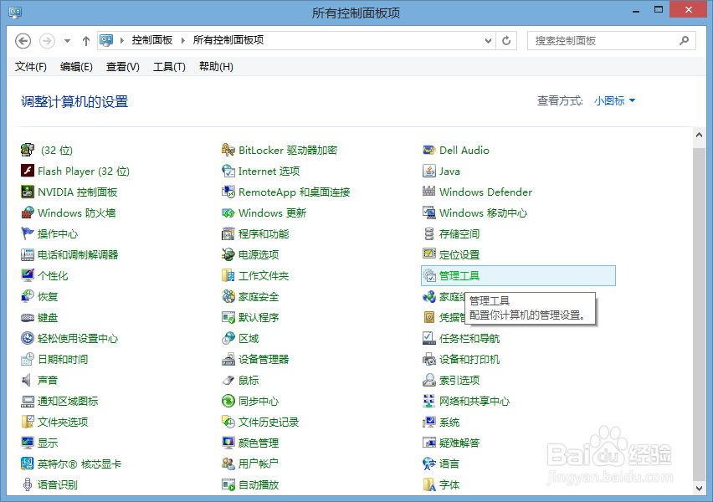Screen dimensions: 713x502
Task: Open the recent locations dropdown beside forward
Action: pyautogui.click(x=67, y=41)
